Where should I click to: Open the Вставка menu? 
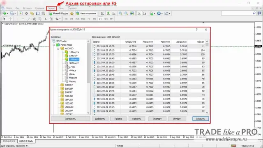[27, 8]
